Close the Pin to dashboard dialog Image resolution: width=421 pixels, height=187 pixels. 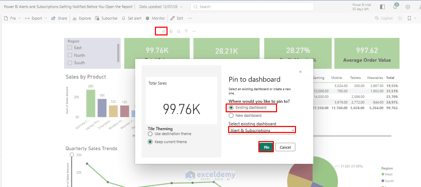click(x=301, y=72)
